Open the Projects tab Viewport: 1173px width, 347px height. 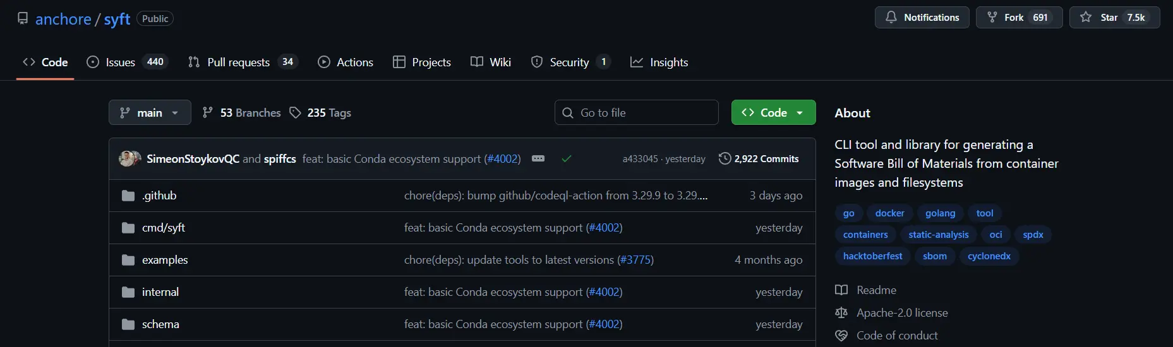click(x=422, y=62)
